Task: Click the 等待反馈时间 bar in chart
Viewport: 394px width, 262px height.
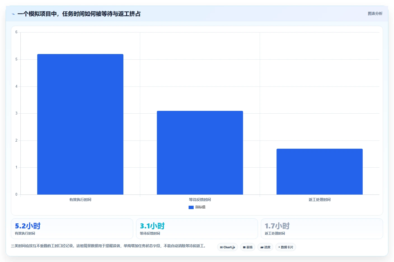Action: pos(200,153)
